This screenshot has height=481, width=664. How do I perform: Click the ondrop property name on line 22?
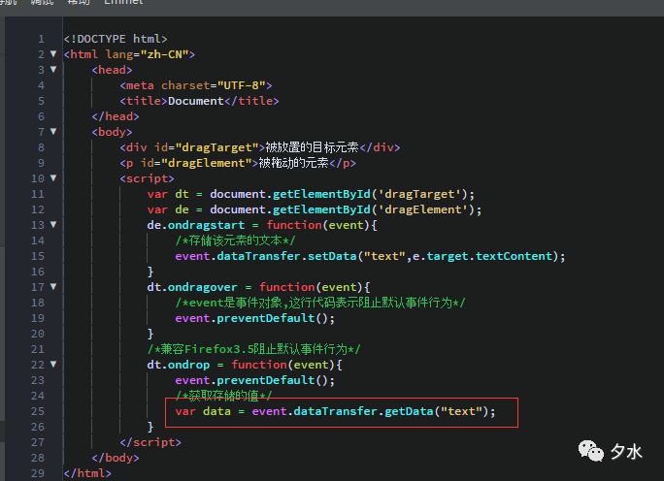188,365
